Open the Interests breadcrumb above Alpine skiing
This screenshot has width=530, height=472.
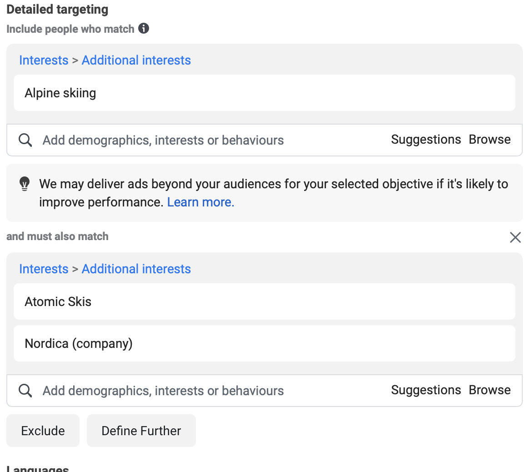tap(44, 60)
